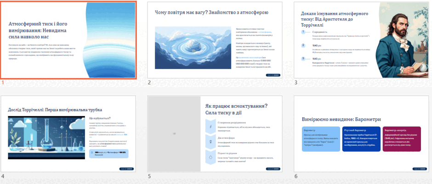The image size is (432, 184).
Task: Click the Torricelli portrait illustration on slide 3
Action: point(403,40)
